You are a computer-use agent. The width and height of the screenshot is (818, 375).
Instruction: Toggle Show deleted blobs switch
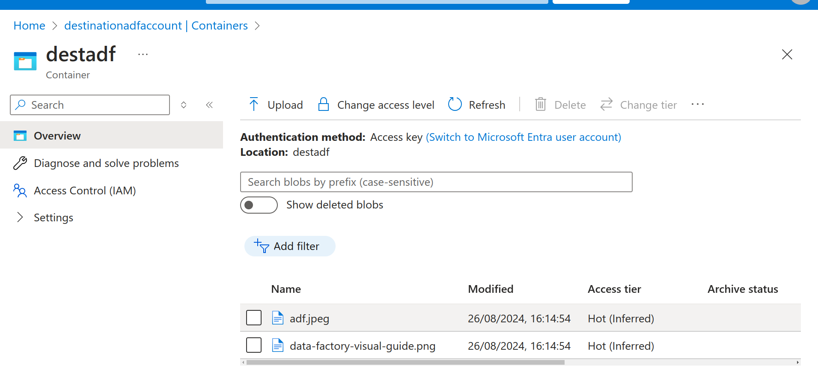(259, 205)
